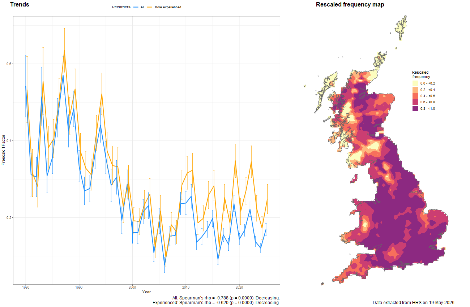Click the 'Frescalo TFactor' y-axis label
Image resolution: width=470 pixels, height=307 pixels.
click(x=4, y=150)
